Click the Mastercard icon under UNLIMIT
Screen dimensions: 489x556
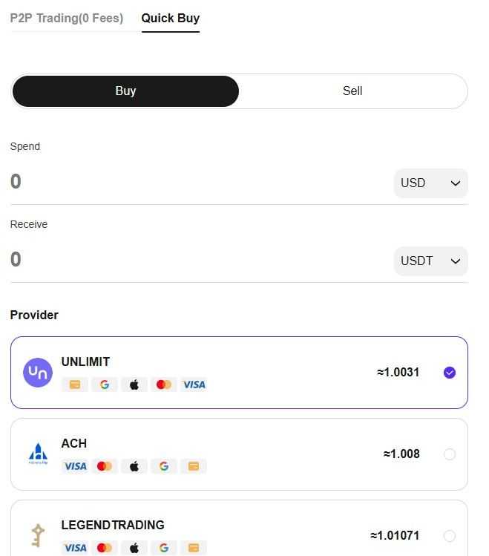(164, 385)
